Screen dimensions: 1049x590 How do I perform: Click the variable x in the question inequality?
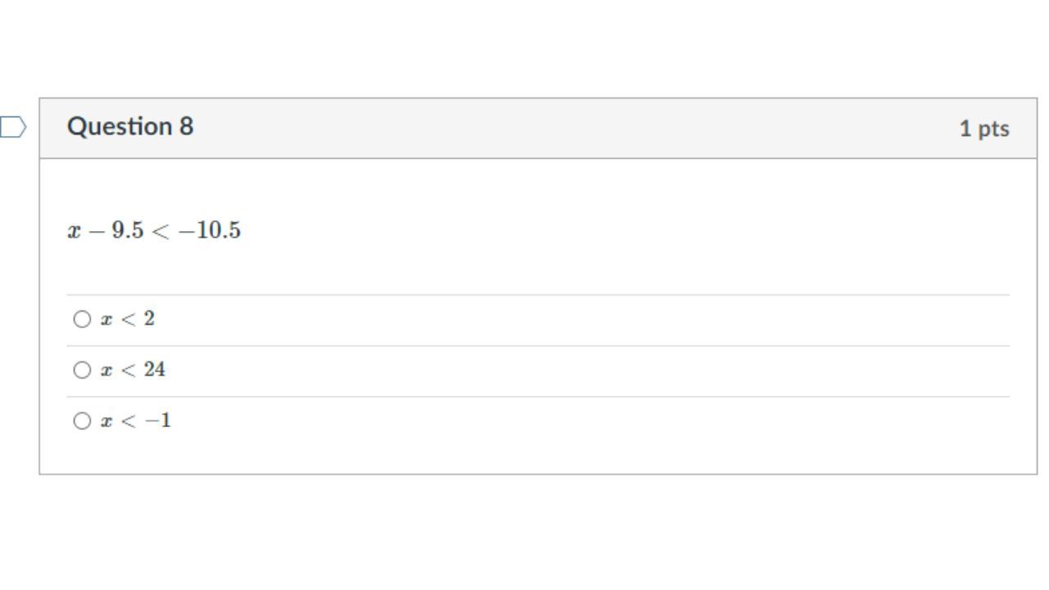[75, 232]
